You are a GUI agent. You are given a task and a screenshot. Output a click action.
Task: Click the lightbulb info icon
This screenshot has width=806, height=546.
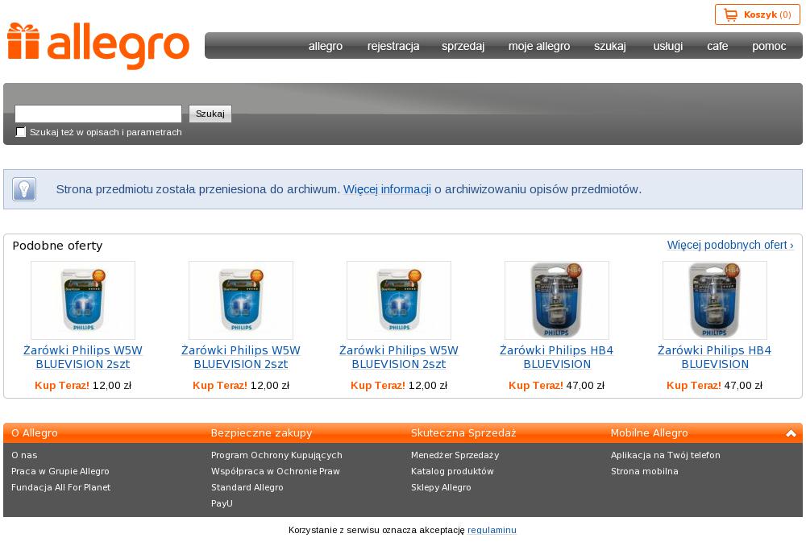click(24, 189)
